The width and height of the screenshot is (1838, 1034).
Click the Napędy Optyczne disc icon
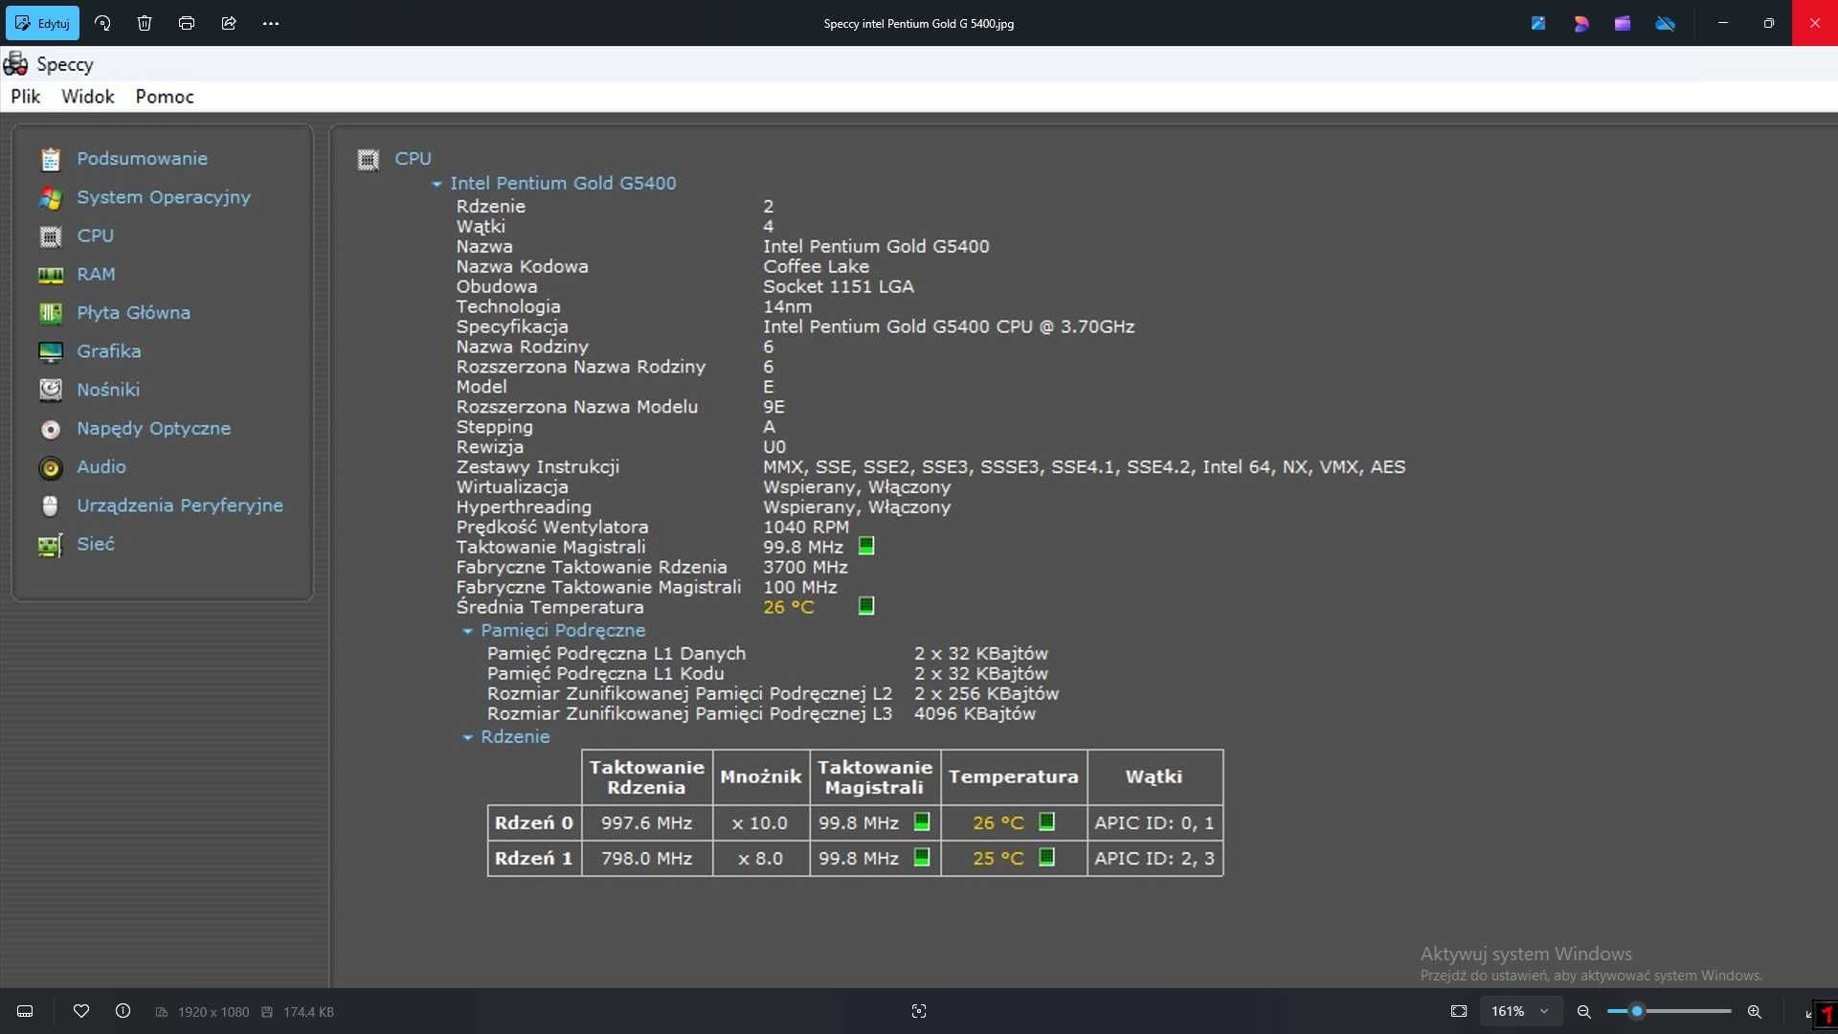[x=51, y=429]
